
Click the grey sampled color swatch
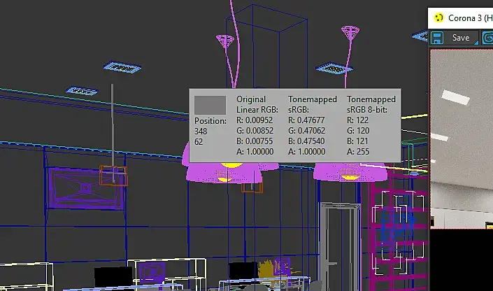point(210,105)
